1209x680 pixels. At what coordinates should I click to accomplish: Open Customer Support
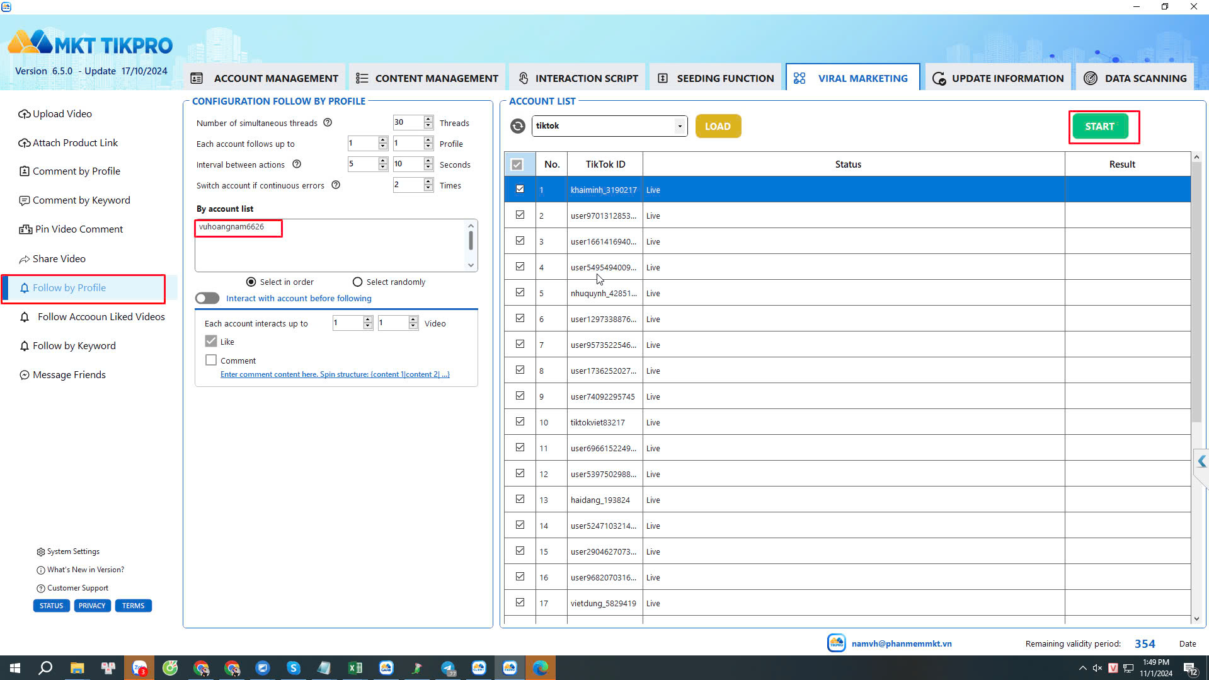pyautogui.click(x=72, y=588)
